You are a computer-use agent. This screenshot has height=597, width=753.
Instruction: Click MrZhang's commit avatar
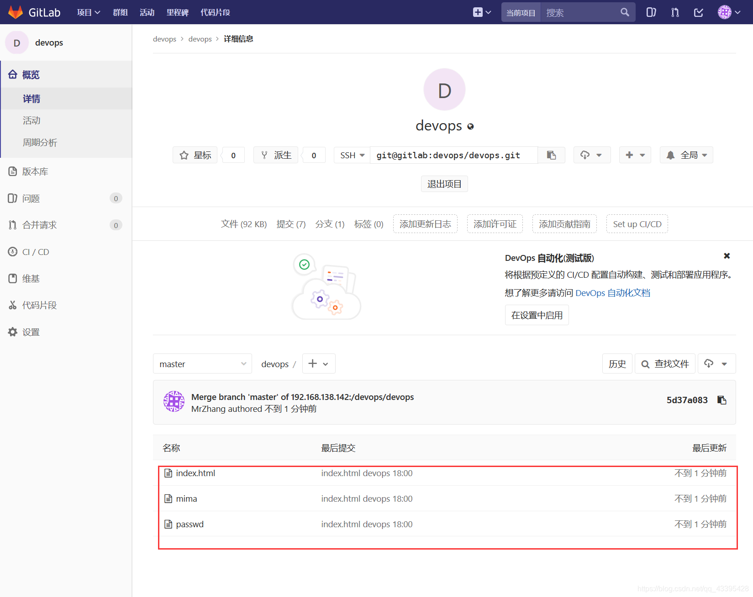coord(174,401)
